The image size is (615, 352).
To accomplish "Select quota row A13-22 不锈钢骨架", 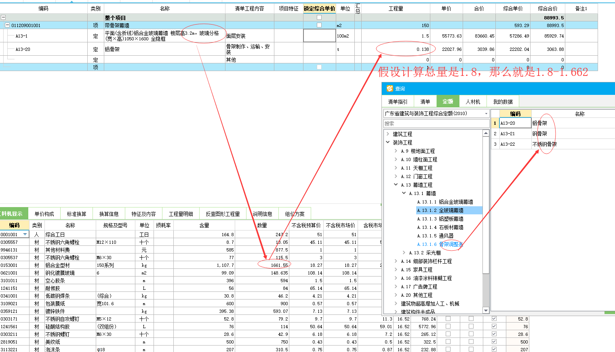I will [553, 144].
